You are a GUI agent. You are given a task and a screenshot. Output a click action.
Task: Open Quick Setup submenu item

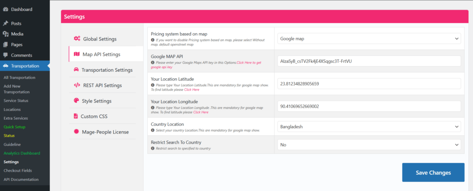click(14, 127)
